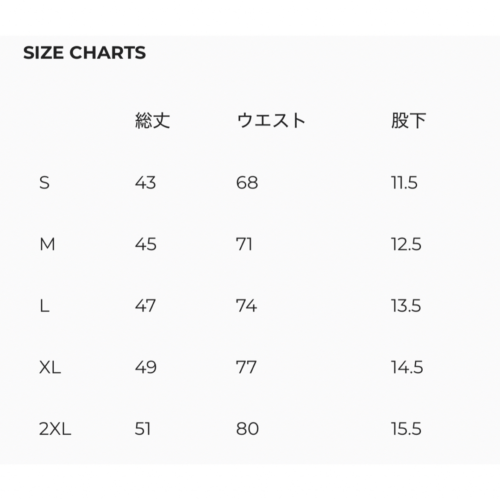Select inseam value 13.5
The image size is (500, 500).
pos(406,306)
